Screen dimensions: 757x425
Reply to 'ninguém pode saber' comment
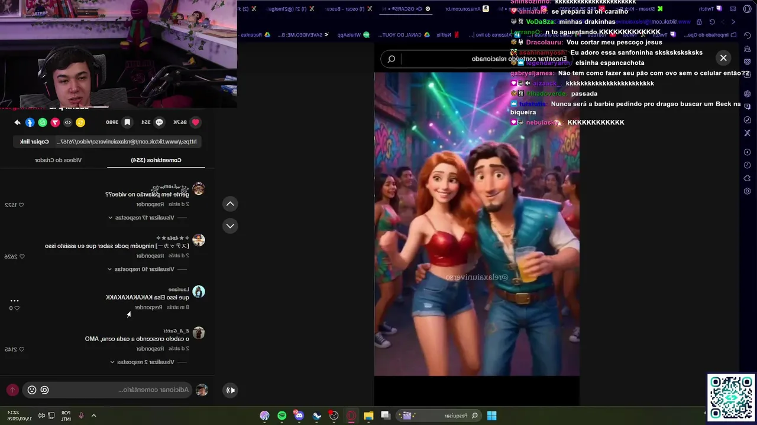150,256
